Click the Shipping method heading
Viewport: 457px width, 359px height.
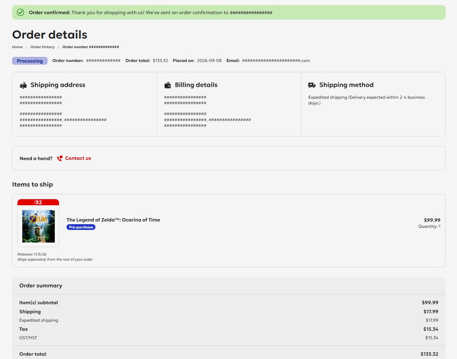click(x=346, y=85)
